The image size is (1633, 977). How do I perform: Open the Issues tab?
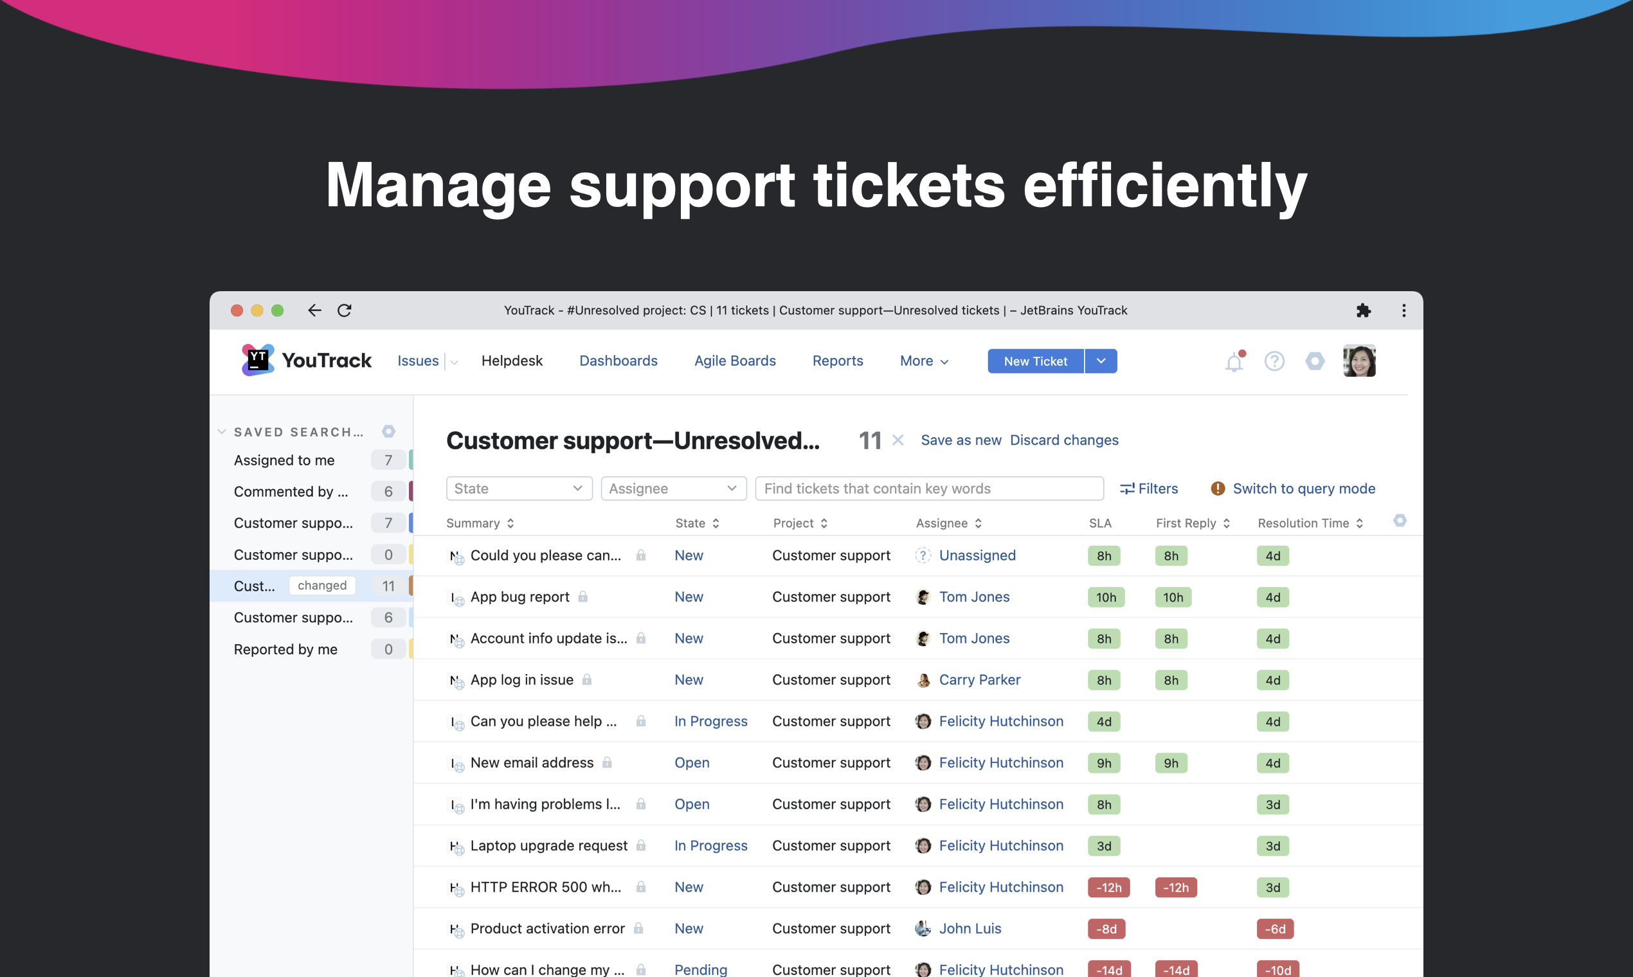click(x=418, y=361)
